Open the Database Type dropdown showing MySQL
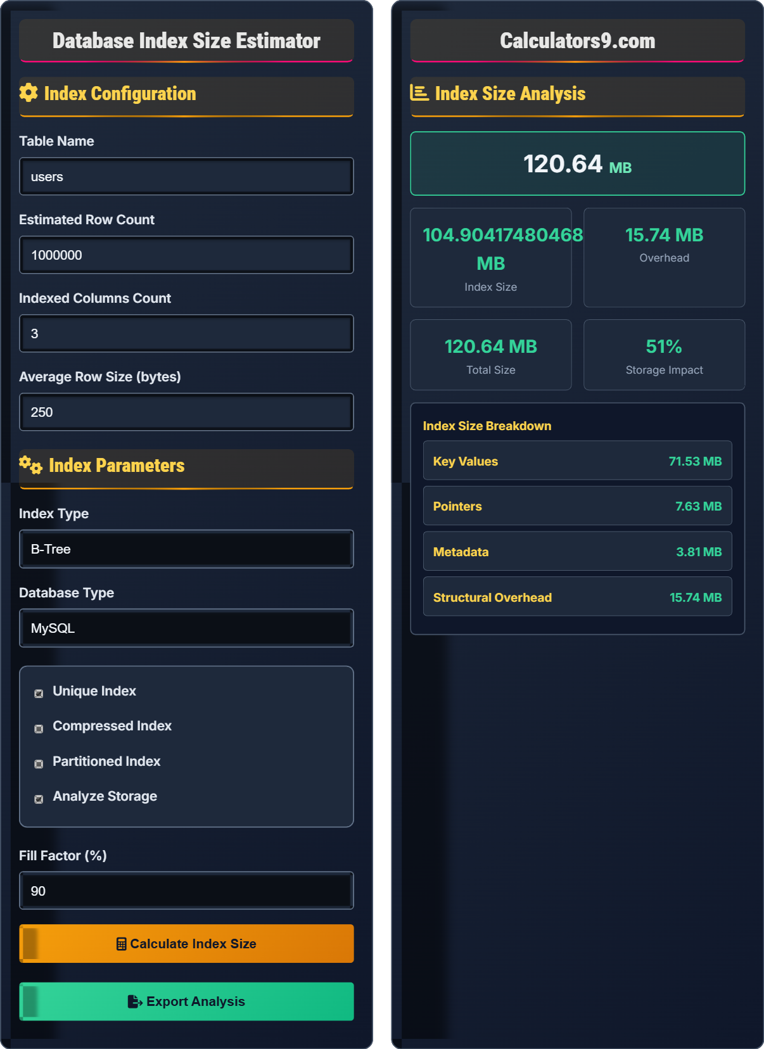This screenshot has height=1049, width=764. 186,628
